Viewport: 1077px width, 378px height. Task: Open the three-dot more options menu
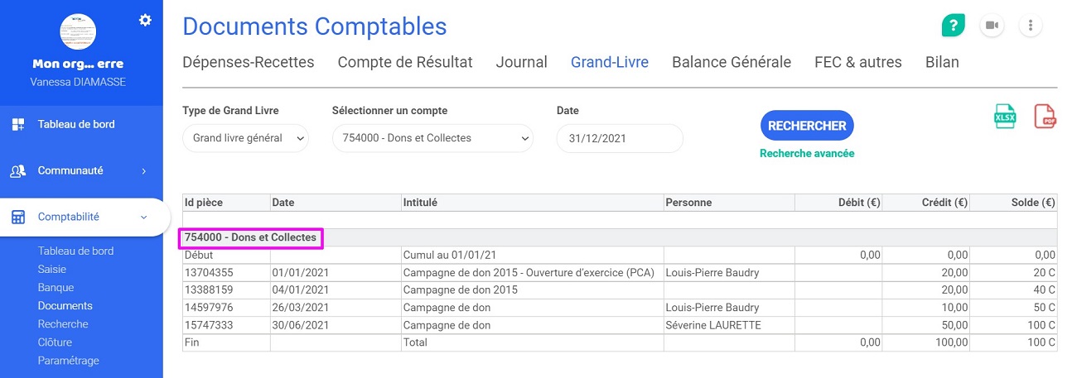(x=1030, y=26)
